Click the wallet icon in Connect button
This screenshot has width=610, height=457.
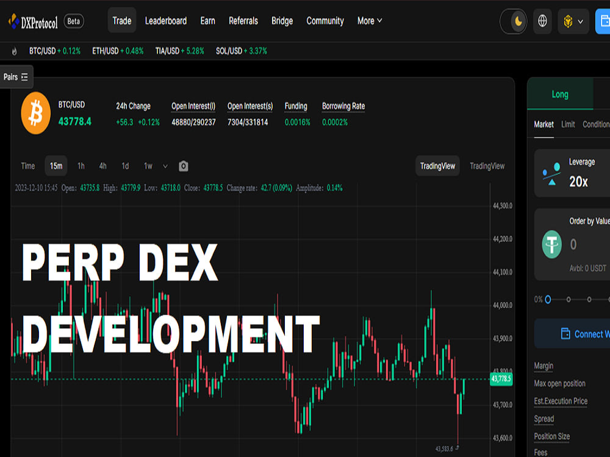(565, 333)
